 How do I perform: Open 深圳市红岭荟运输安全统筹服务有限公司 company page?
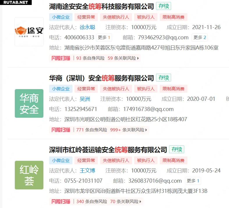[108, 150]
